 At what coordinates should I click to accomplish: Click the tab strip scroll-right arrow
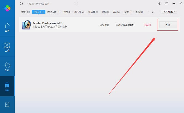point(153,12)
